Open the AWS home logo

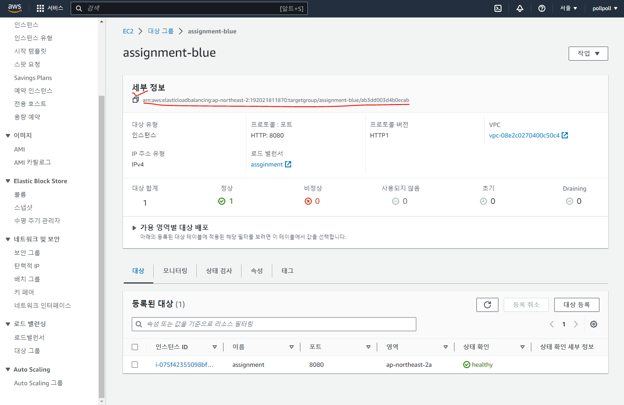click(x=14, y=8)
